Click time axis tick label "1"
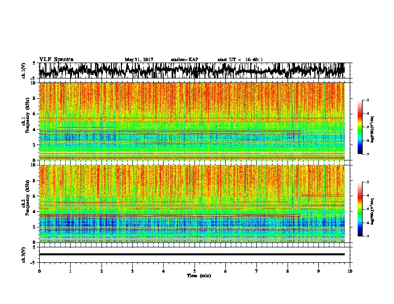 click(70, 271)
